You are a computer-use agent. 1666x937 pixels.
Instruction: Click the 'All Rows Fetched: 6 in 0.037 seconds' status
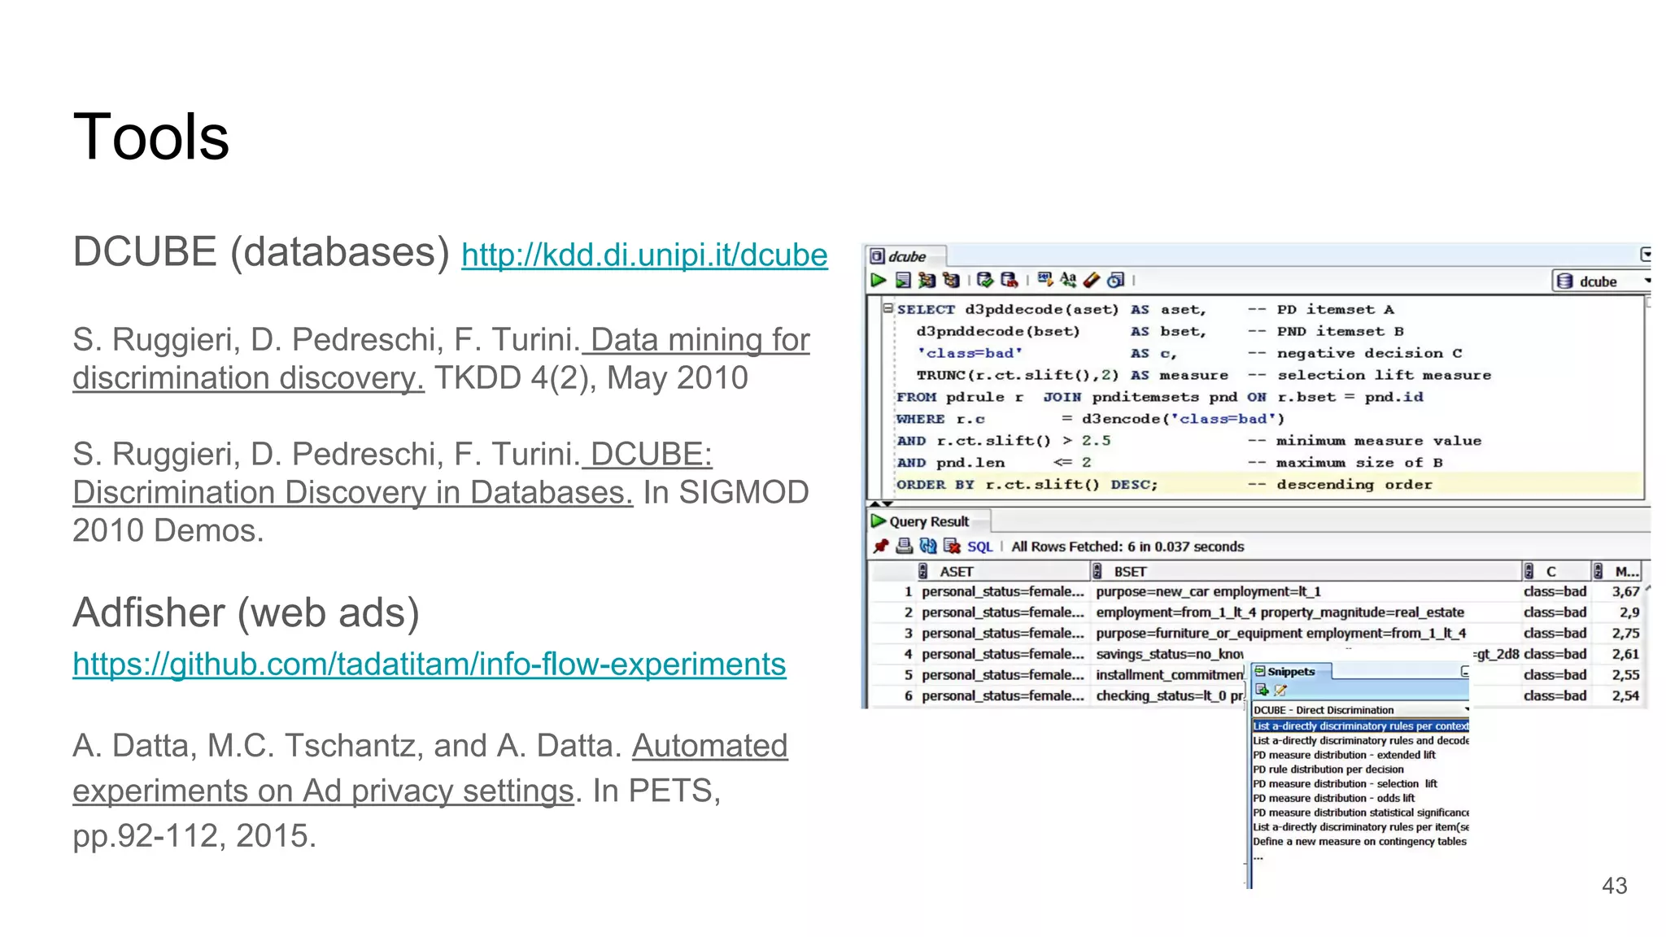tap(1127, 547)
